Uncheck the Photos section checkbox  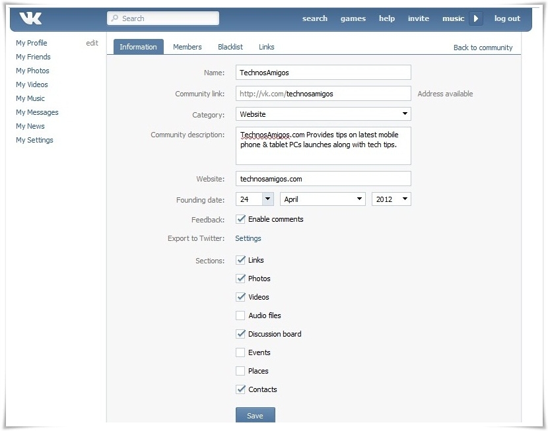click(x=240, y=279)
